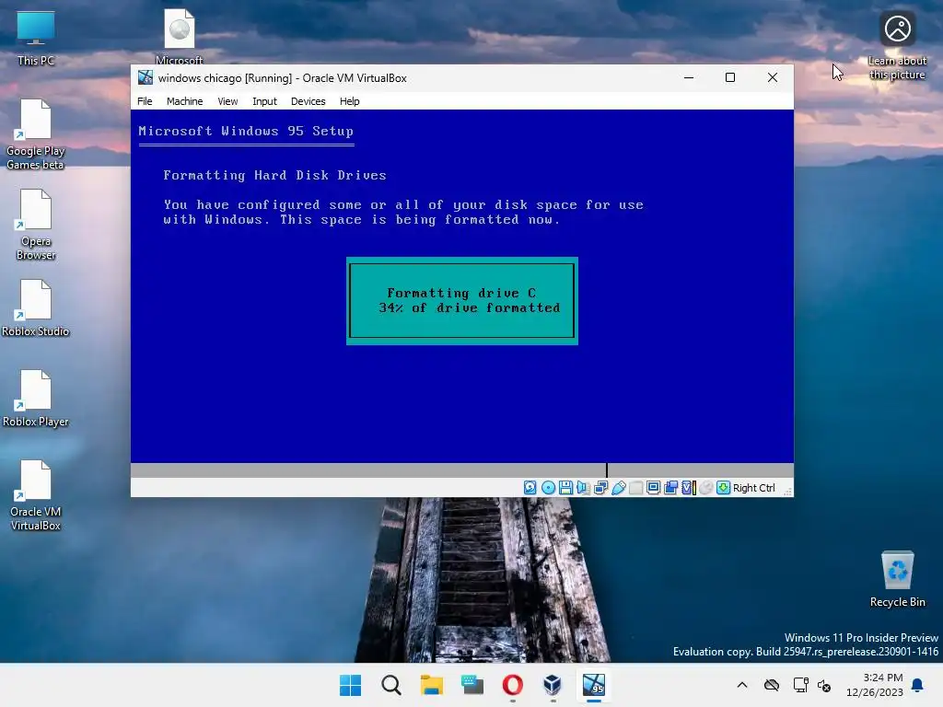This screenshot has width=943, height=707.
Task: Click the Right Ctrl host key label
Action: click(x=753, y=488)
